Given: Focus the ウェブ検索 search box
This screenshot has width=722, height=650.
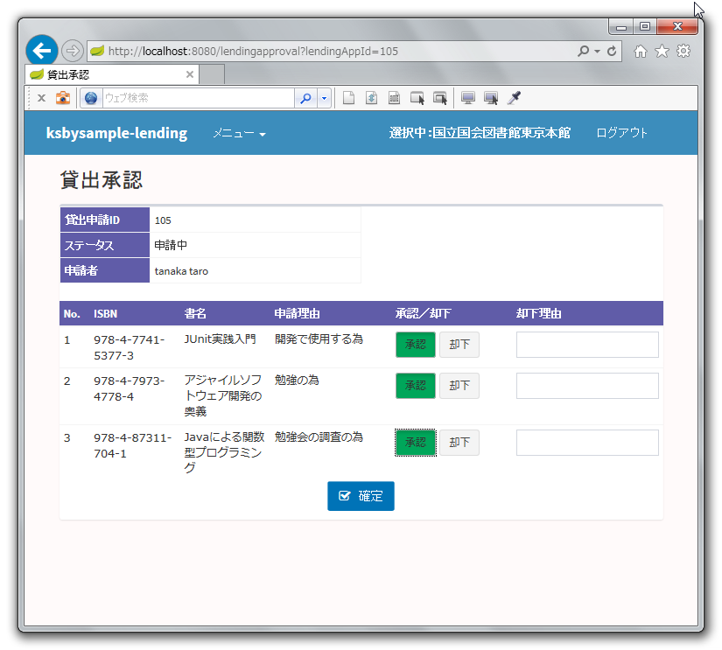Looking at the screenshot, I should (198, 98).
